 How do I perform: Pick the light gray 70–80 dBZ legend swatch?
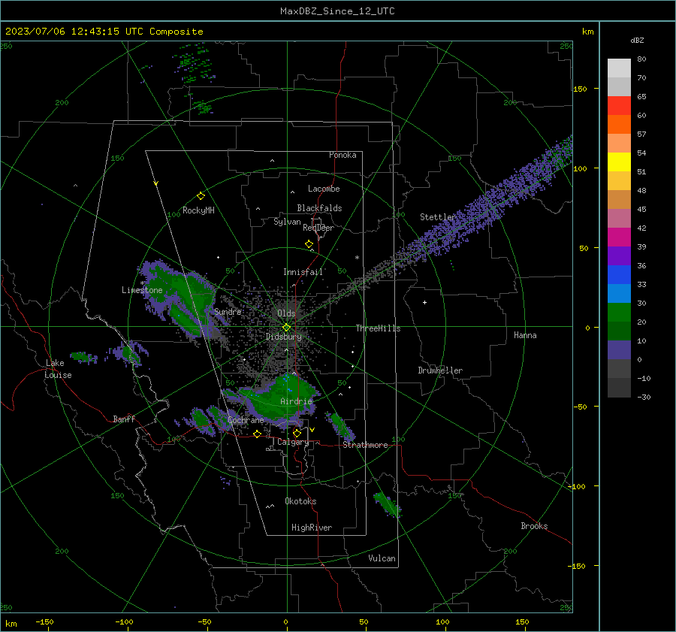point(619,68)
